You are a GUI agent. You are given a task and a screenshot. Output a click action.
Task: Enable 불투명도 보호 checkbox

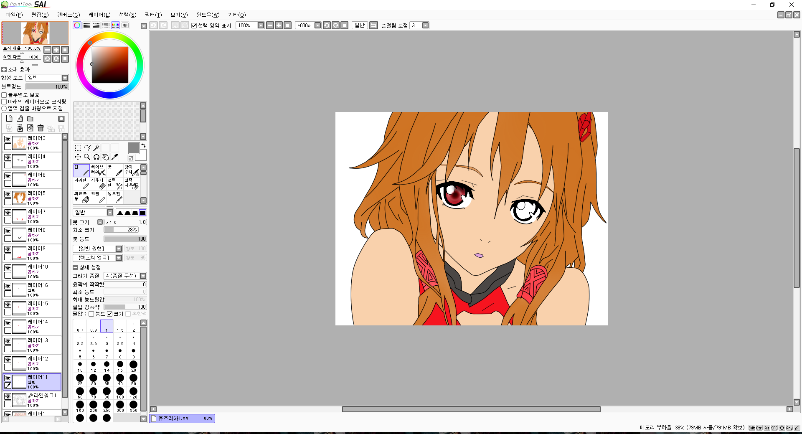pyautogui.click(x=4, y=95)
